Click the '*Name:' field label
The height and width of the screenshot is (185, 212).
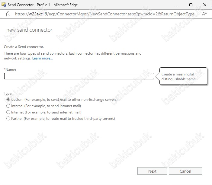(x=10, y=70)
